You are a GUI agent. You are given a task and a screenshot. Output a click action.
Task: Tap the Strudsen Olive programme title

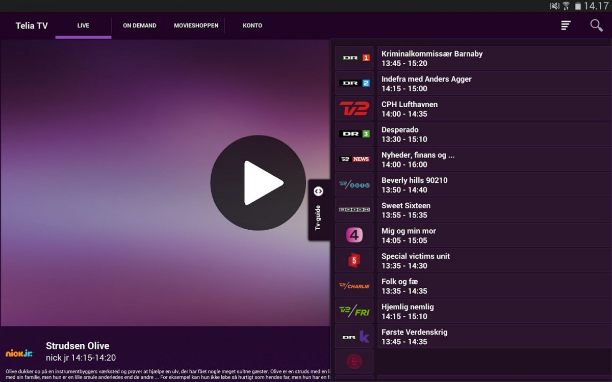78,346
